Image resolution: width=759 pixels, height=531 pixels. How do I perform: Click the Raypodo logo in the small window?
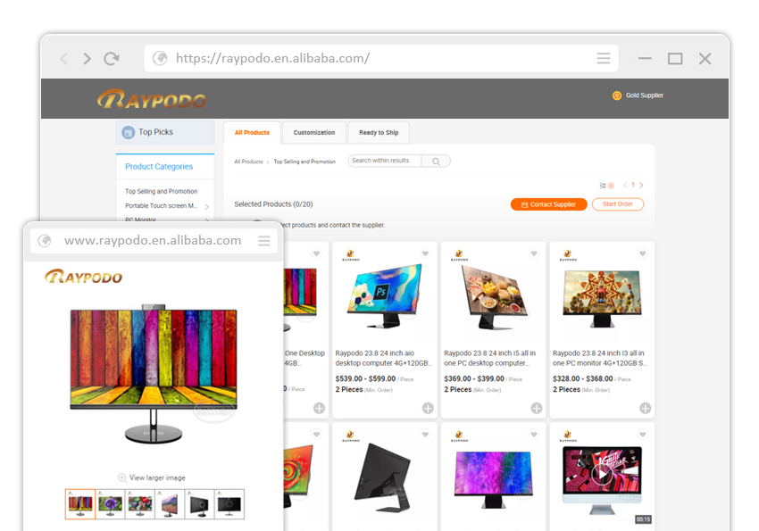[83, 276]
